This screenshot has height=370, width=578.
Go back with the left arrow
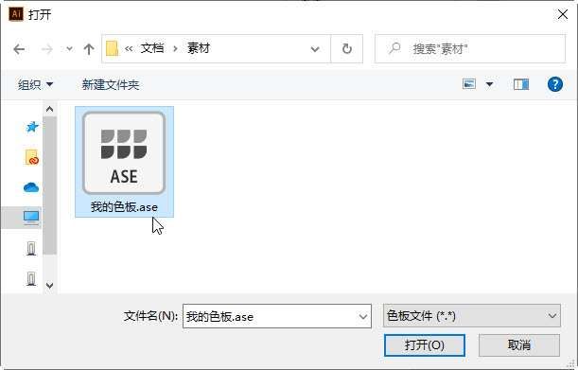(19, 49)
